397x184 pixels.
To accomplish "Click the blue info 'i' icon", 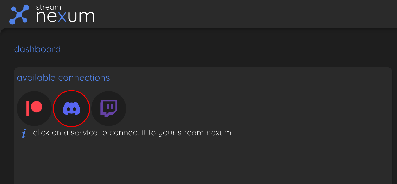I will tap(24, 134).
